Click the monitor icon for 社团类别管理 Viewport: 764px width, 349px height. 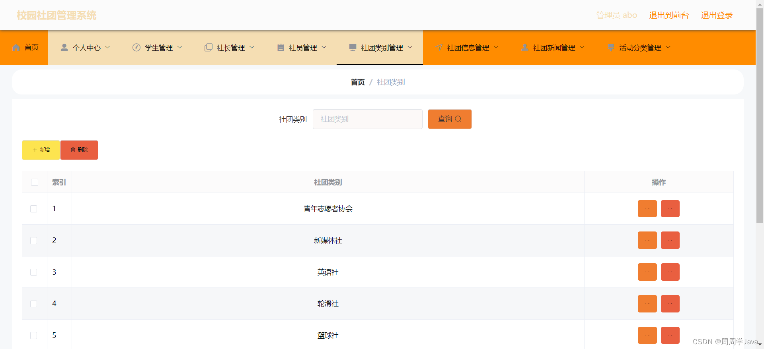353,48
